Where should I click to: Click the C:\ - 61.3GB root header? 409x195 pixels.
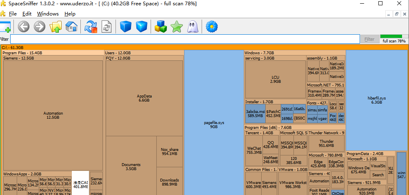point(204,47)
